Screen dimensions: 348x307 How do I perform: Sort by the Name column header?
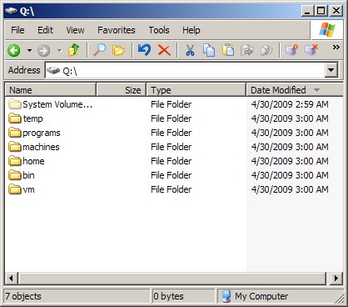point(51,90)
